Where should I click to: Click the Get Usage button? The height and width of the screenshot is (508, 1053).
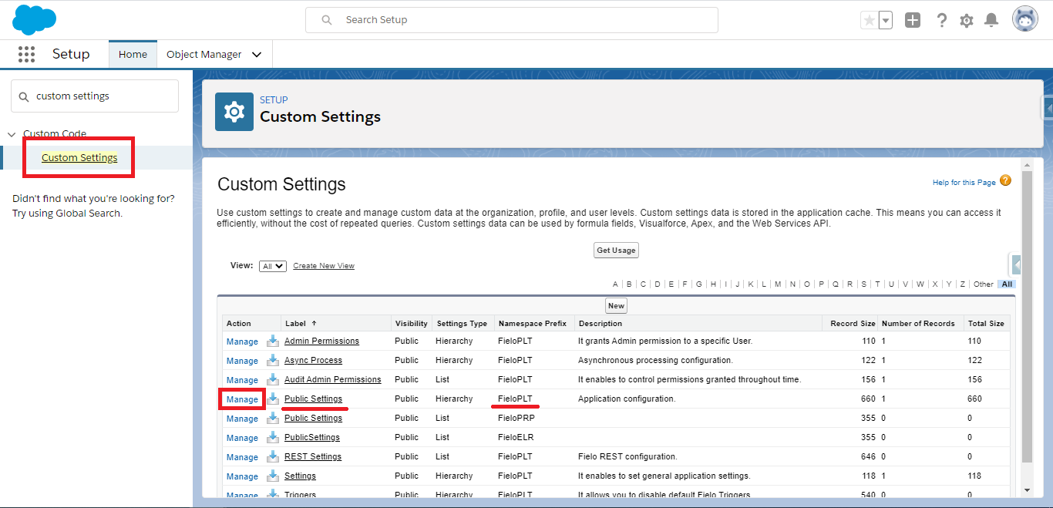617,250
